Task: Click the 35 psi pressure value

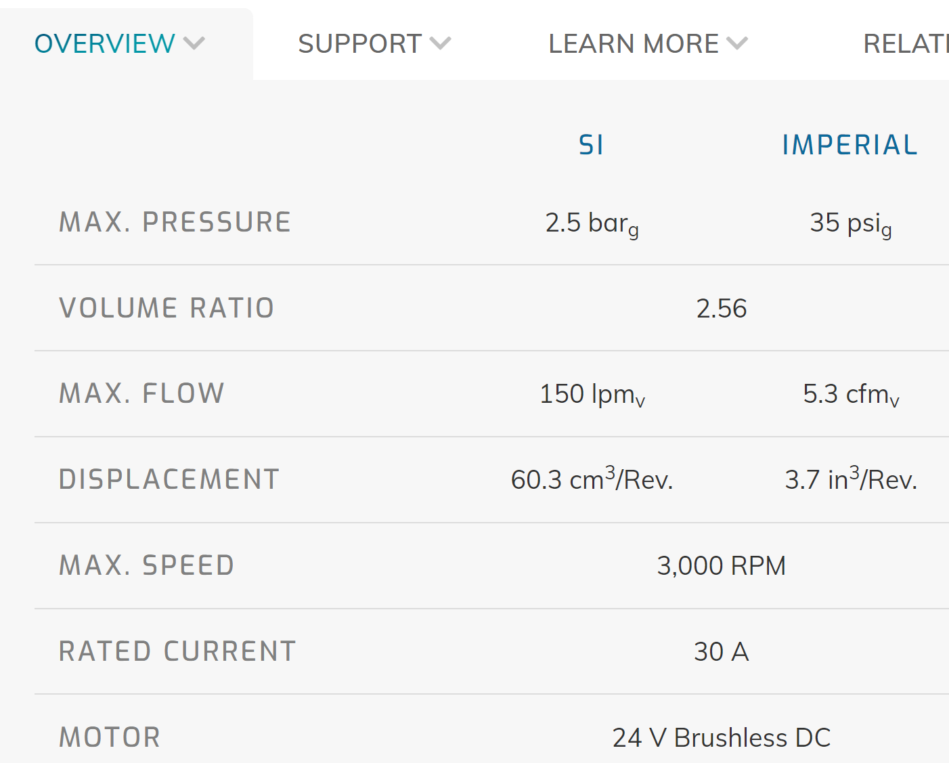Action: click(x=851, y=223)
